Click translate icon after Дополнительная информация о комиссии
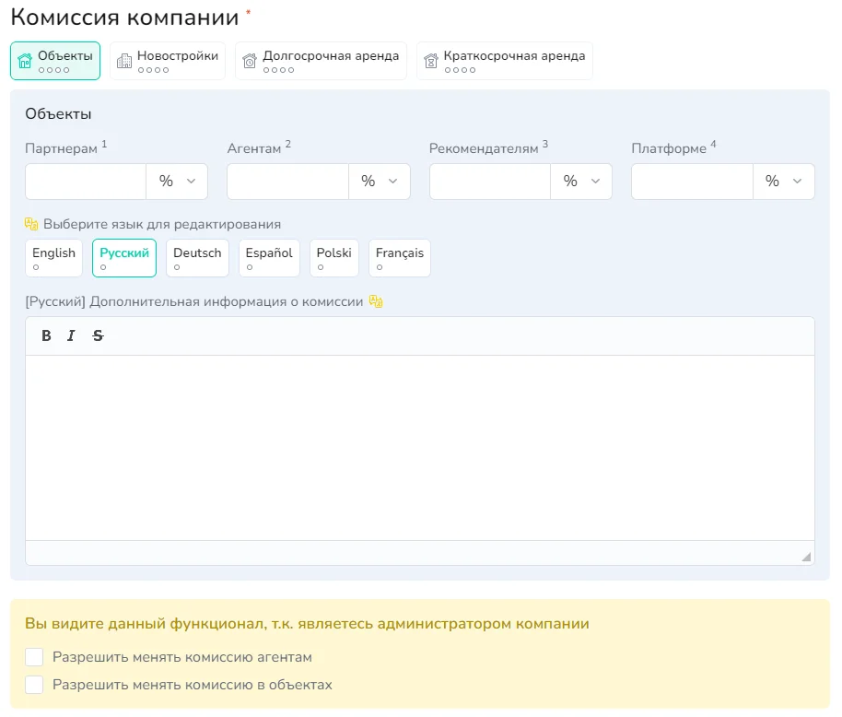842x717 pixels. pos(376,302)
